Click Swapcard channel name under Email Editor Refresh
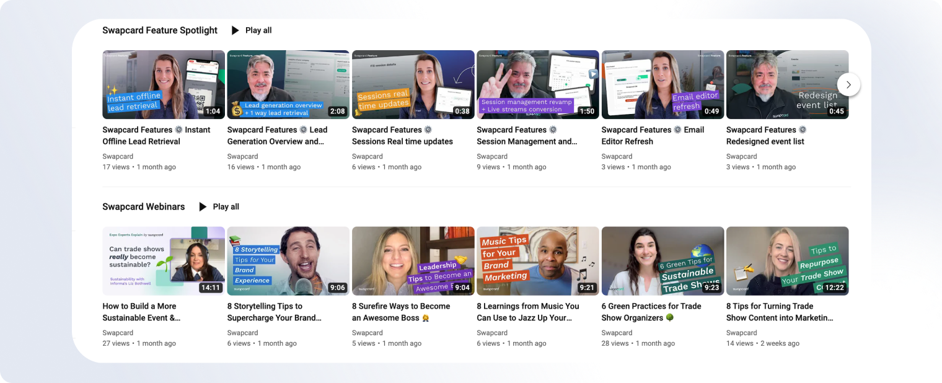This screenshot has height=383, width=942. [x=617, y=157]
